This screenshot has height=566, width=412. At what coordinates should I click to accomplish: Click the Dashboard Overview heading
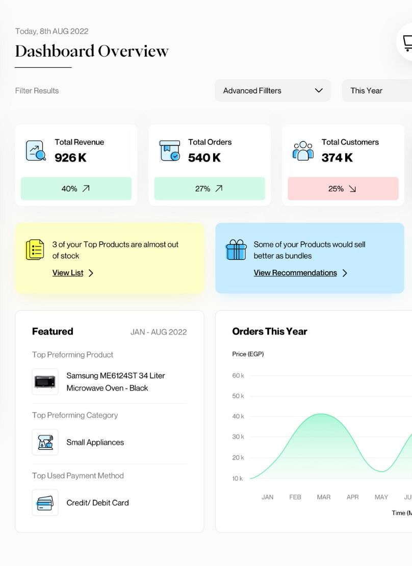(x=92, y=51)
